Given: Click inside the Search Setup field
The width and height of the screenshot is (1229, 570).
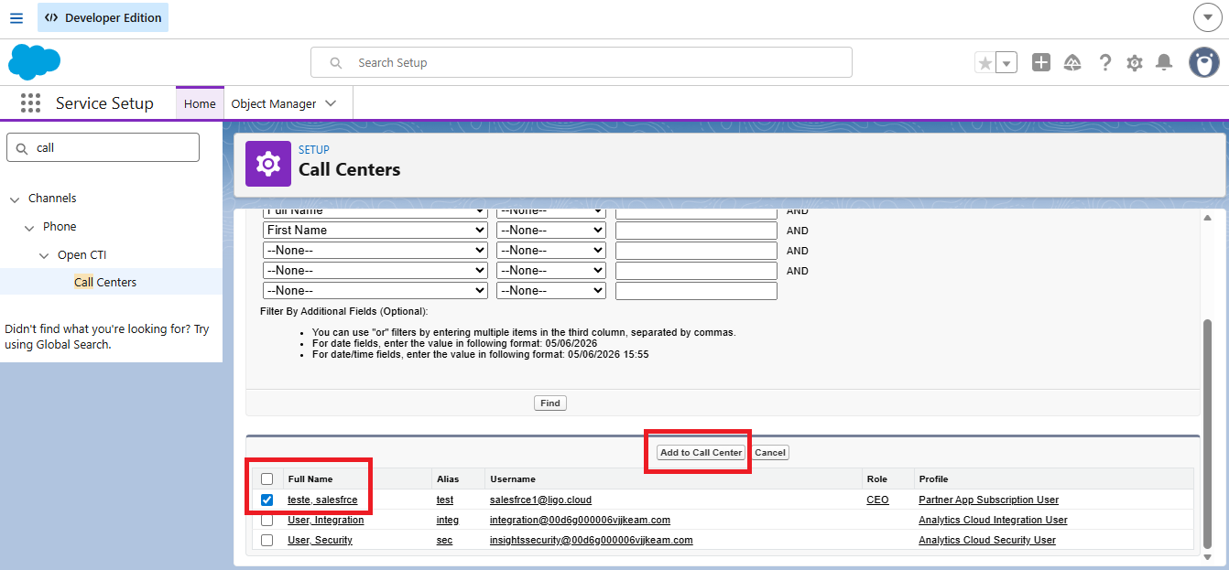Looking at the screenshot, I should click(582, 62).
